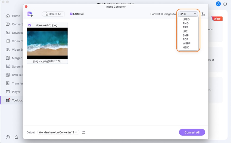
Task: Click the help question mark icon
Action: (x=8, y=137)
